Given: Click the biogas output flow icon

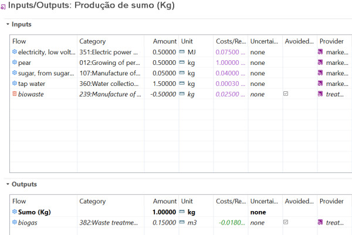Looking at the screenshot, I should (15, 222).
